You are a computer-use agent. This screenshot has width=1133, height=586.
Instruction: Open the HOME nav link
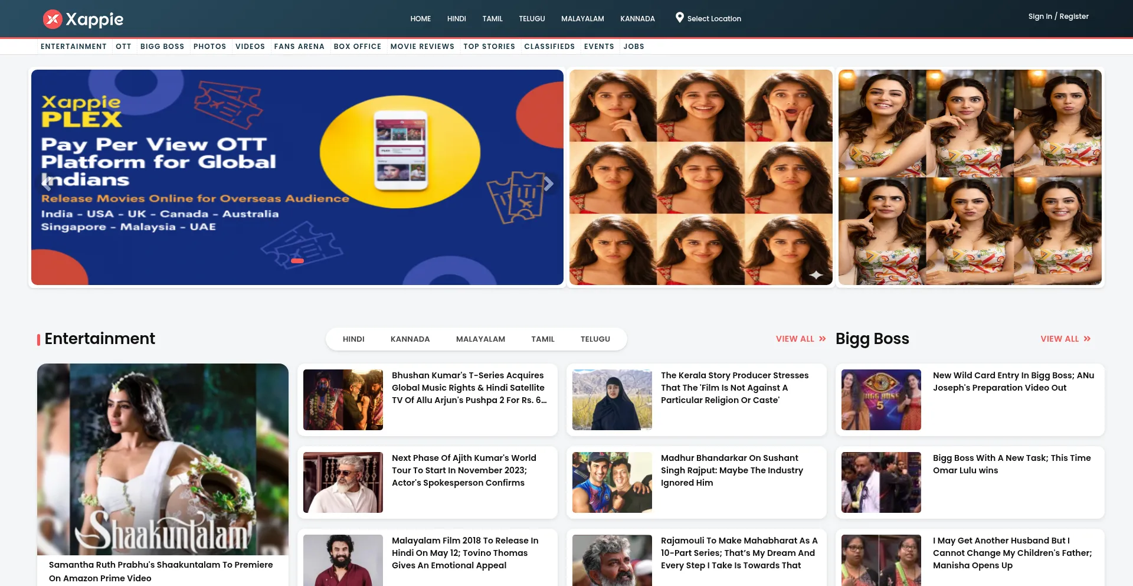coord(420,19)
